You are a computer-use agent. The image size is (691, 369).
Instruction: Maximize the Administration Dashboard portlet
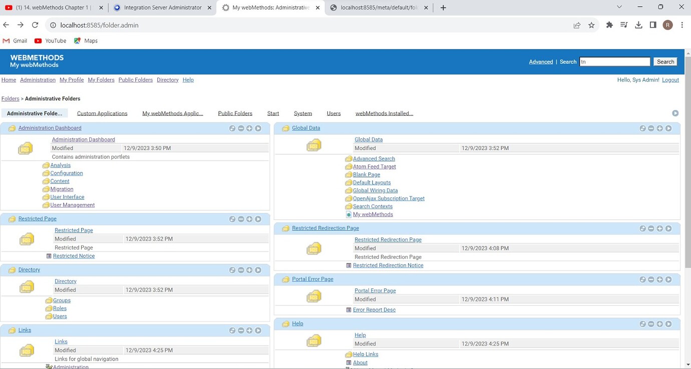[x=249, y=128]
